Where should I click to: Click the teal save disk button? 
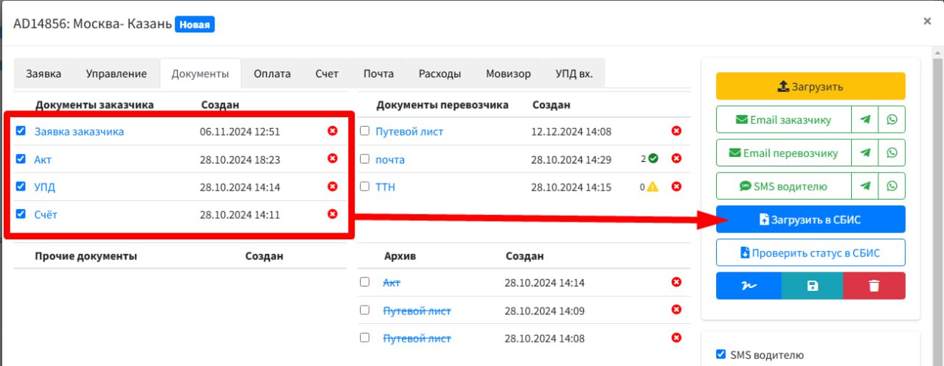[x=812, y=286]
